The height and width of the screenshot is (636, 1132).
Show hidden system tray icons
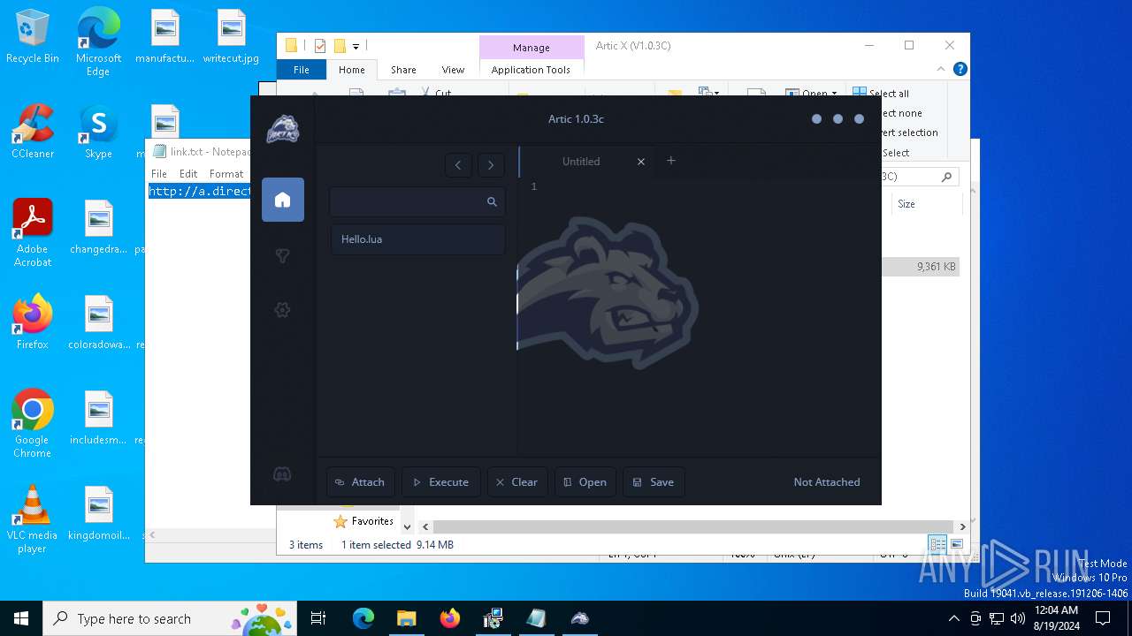(x=953, y=618)
